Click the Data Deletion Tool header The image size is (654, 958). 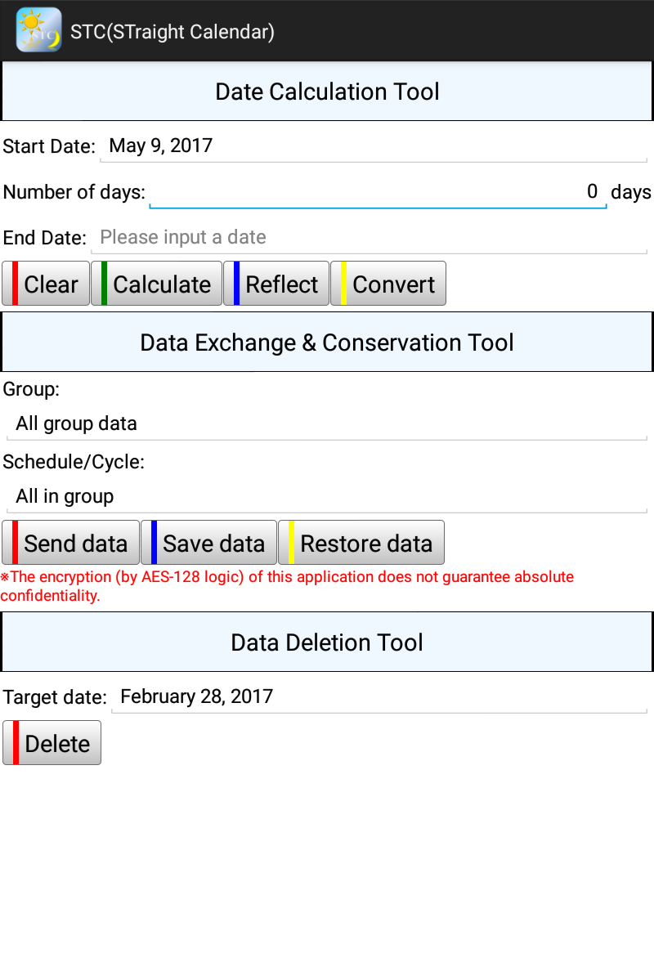click(327, 642)
